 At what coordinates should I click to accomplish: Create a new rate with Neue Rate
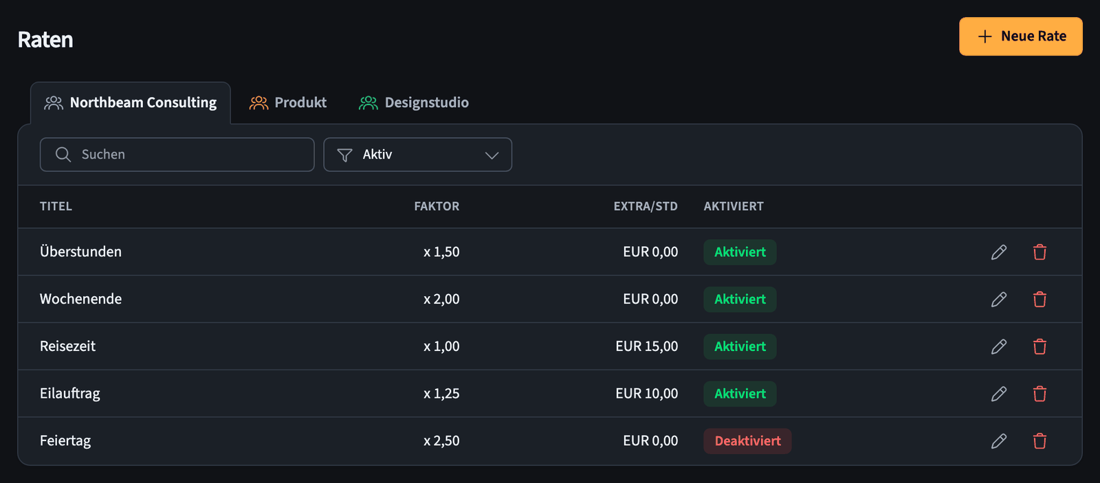coord(1021,36)
